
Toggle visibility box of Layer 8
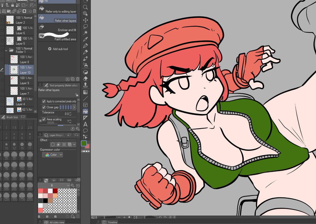point(2,59)
